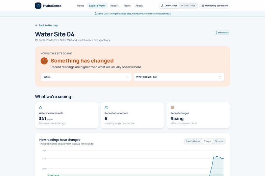
Task: Click the chevron in the Why? box
Action: click(x=127, y=77)
